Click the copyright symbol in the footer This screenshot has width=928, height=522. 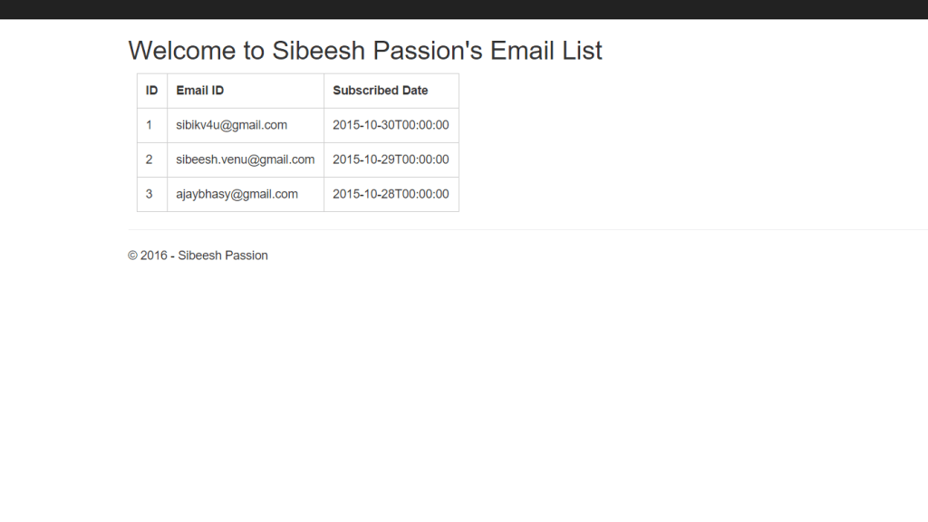point(132,256)
